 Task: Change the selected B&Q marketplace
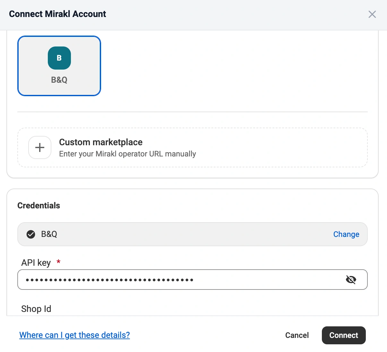346,234
